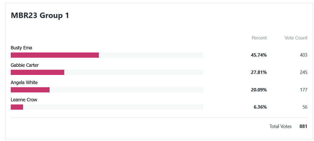314x141 pixels.
Task: Click the short pink bar for Leanne Crow
Action: tap(17, 107)
